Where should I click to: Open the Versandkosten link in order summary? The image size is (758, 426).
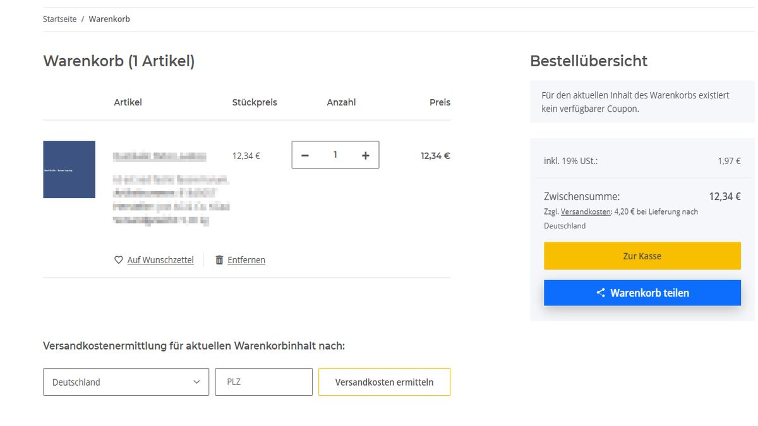586,212
